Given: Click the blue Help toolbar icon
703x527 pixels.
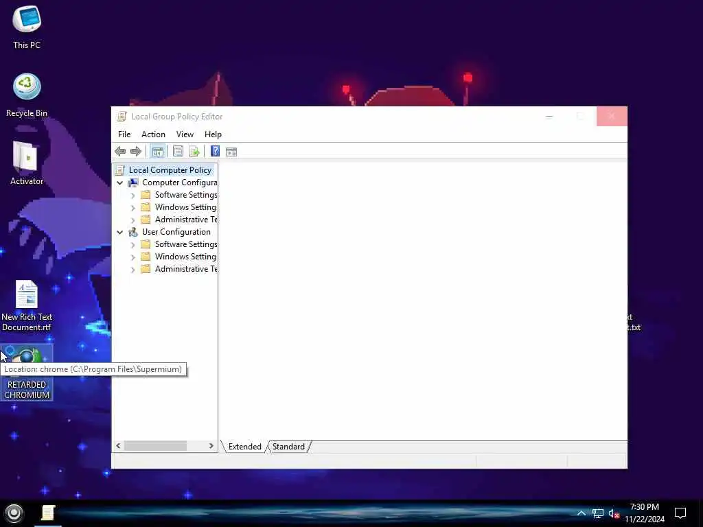Looking at the screenshot, I should click(x=215, y=152).
